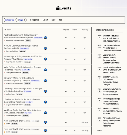This screenshot has width=127, height=135.
Task: Switch to the Latest tab
Action: [x=45, y=20]
